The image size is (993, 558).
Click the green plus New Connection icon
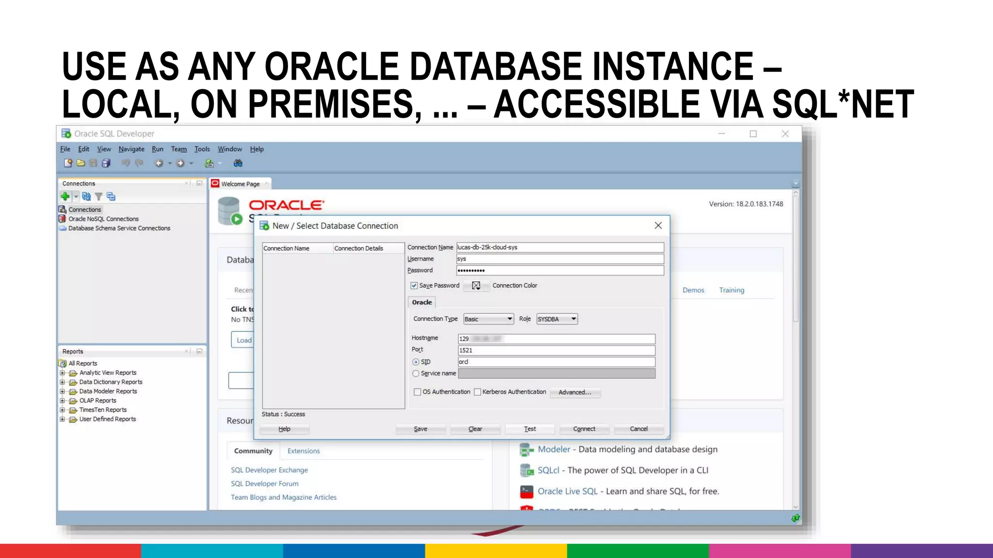tap(65, 196)
